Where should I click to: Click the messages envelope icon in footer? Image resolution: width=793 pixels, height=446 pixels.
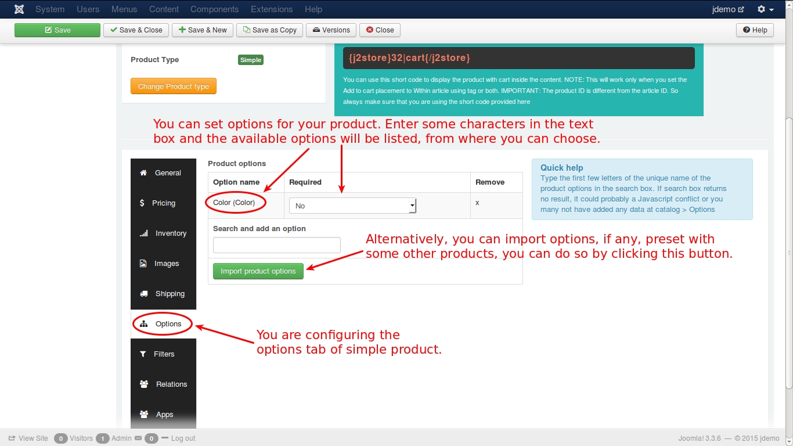tap(138, 438)
